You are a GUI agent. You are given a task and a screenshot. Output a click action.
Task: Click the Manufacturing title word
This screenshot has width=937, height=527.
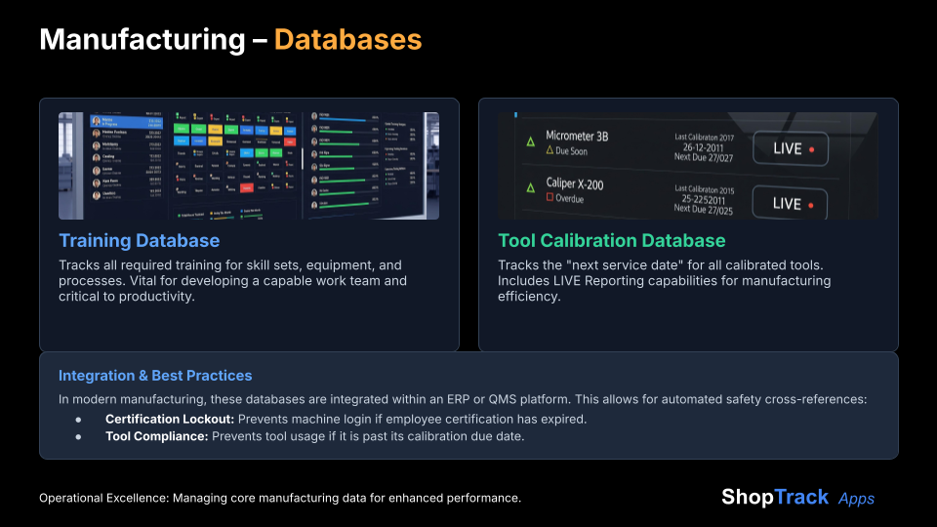click(143, 39)
